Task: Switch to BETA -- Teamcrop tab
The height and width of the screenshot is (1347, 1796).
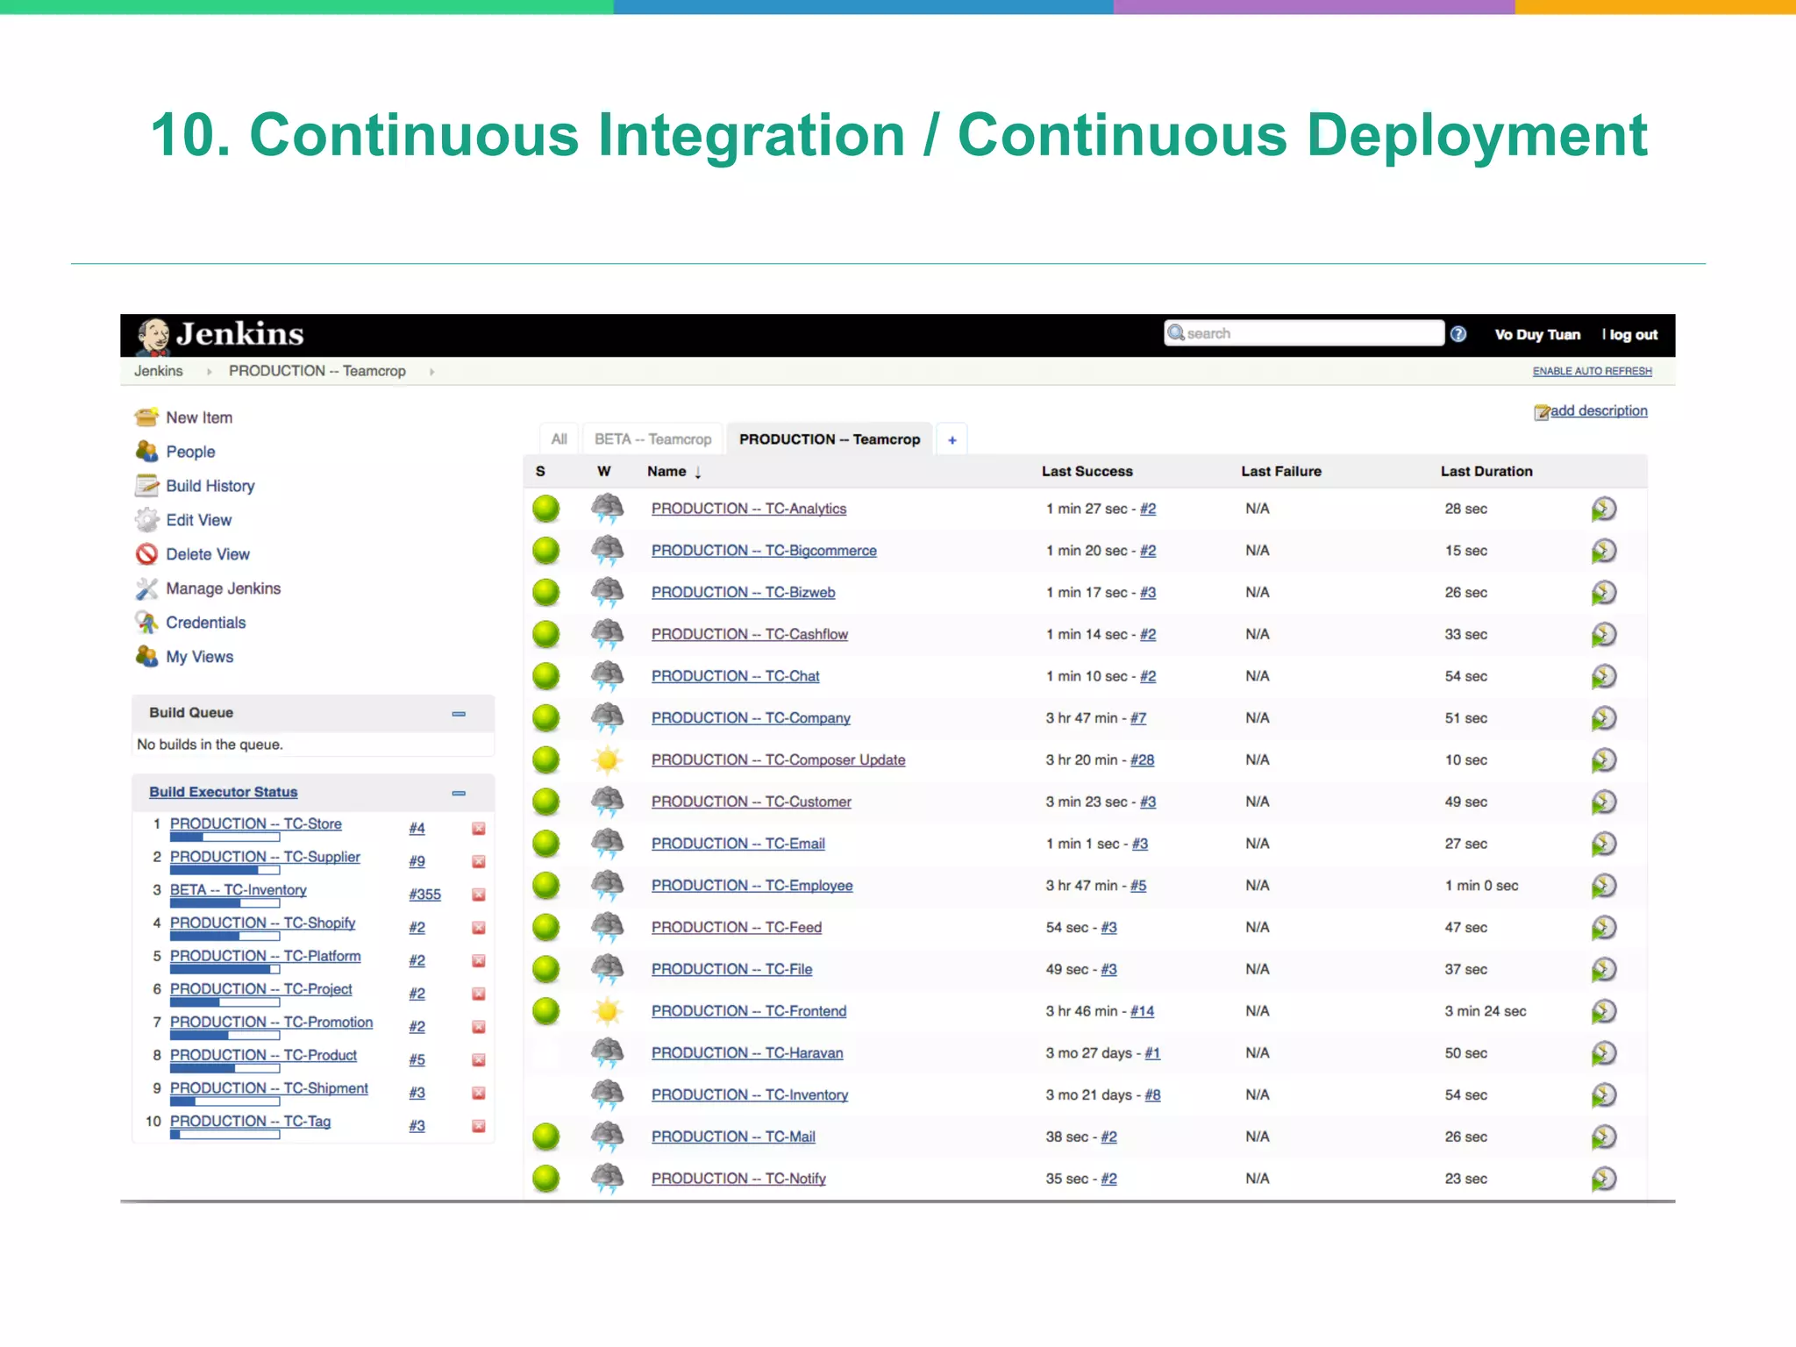Action: click(x=652, y=439)
